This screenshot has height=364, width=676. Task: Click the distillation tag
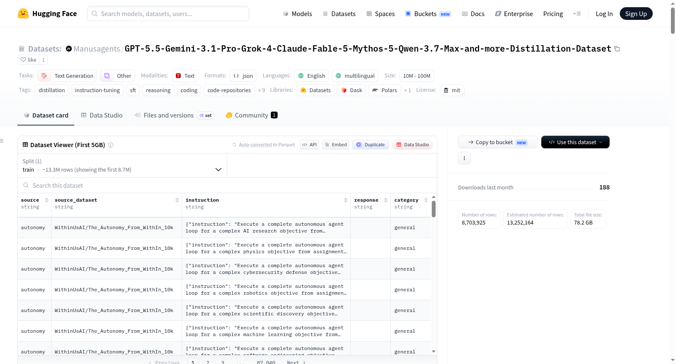(52, 90)
